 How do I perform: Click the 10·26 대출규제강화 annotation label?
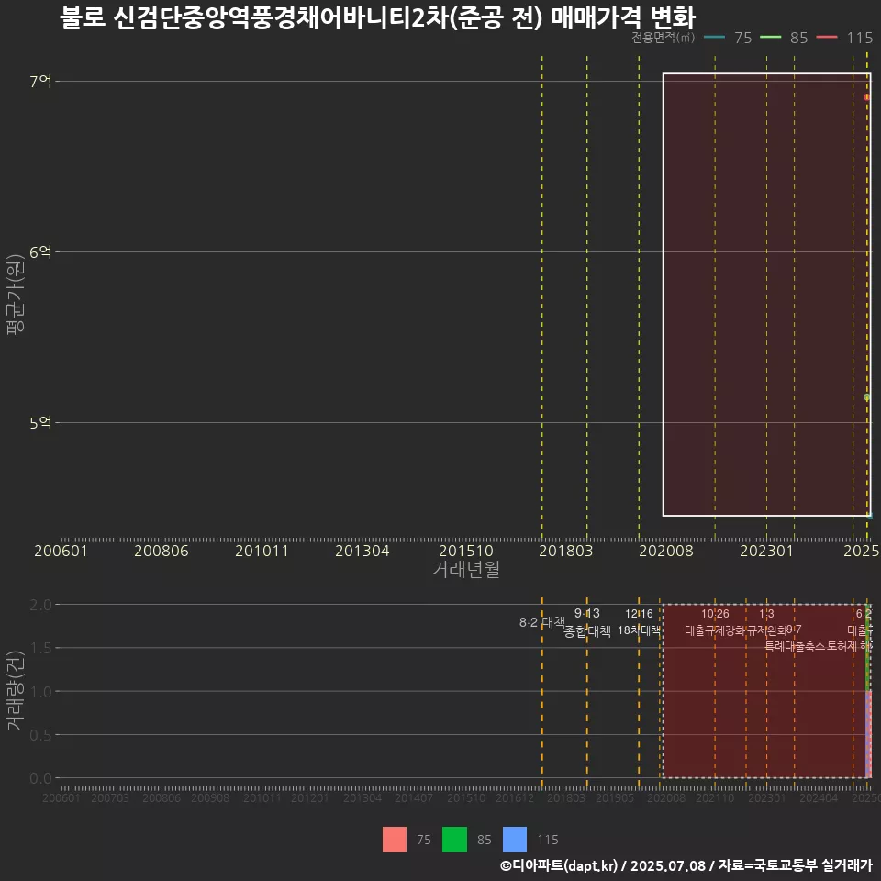[715, 622]
